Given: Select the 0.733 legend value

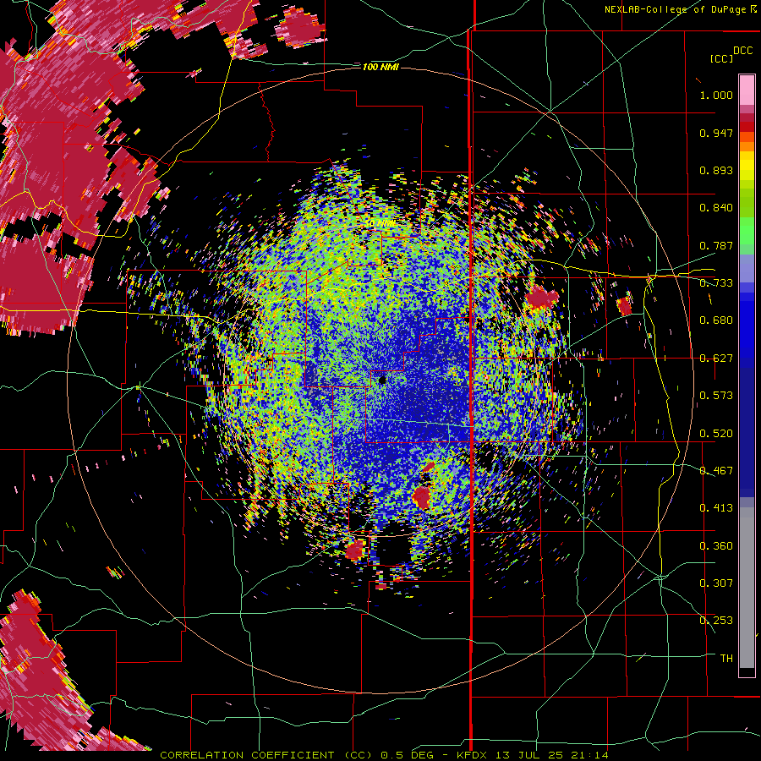Looking at the screenshot, I should coord(716,283).
